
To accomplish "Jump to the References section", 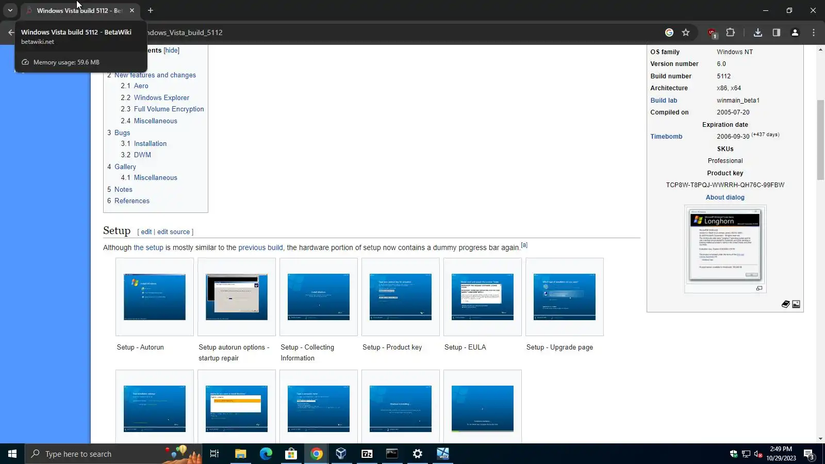I will pos(132,201).
